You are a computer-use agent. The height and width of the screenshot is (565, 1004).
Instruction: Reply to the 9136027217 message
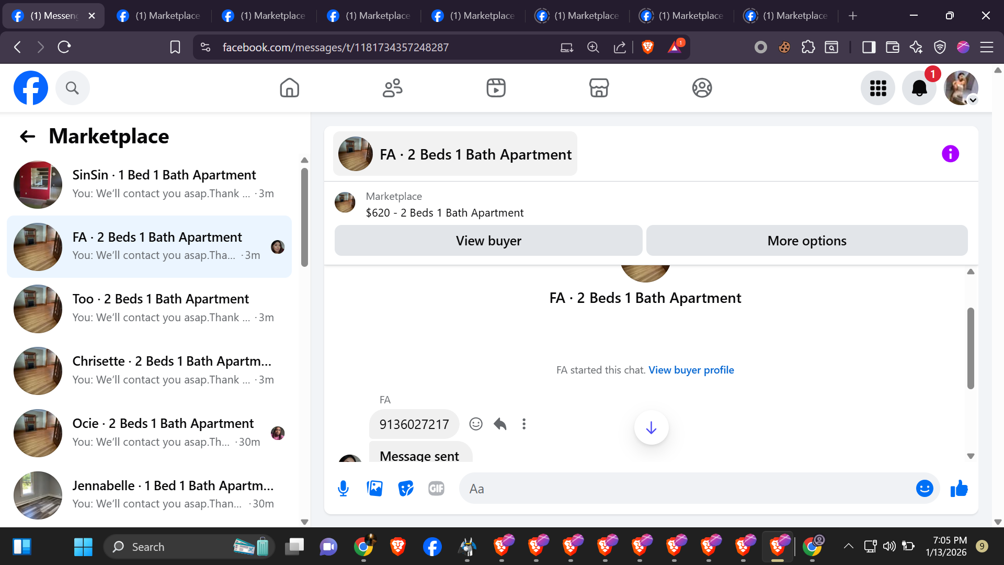pyautogui.click(x=500, y=424)
